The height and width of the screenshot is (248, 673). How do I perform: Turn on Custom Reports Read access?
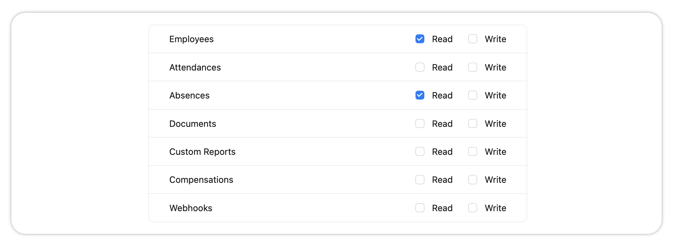pos(420,152)
